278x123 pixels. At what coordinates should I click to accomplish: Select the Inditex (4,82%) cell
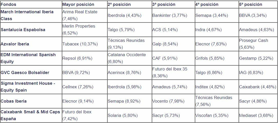[x=210, y=87]
